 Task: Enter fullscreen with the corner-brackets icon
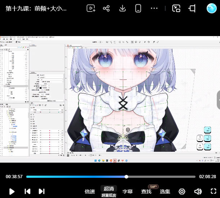pos(214,191)
